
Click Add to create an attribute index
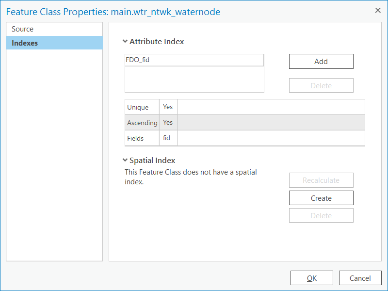[x=321, y=61]
